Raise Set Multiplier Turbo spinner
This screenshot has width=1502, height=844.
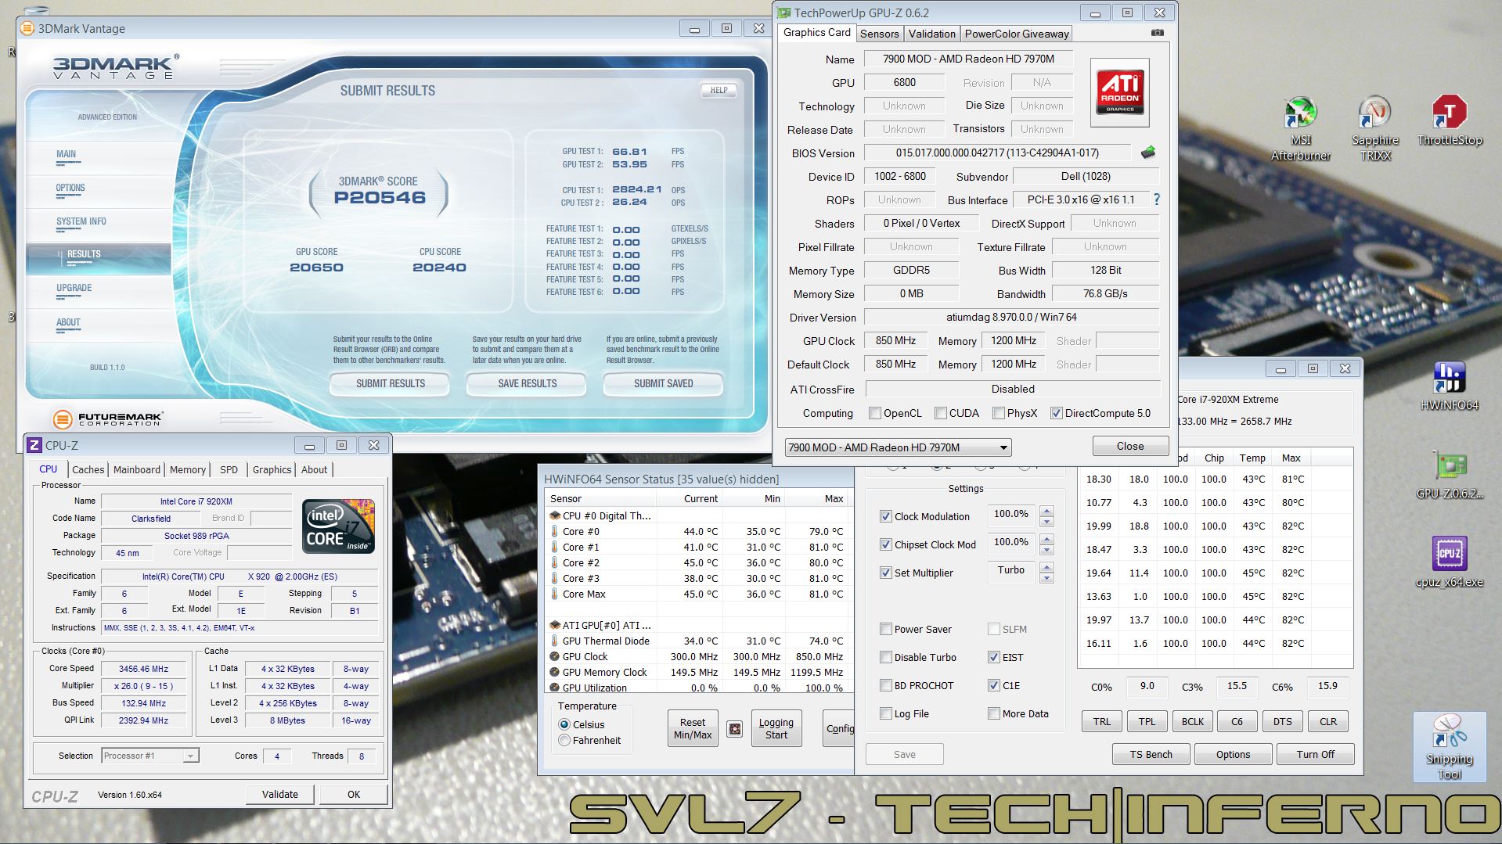pos(1046,567)
